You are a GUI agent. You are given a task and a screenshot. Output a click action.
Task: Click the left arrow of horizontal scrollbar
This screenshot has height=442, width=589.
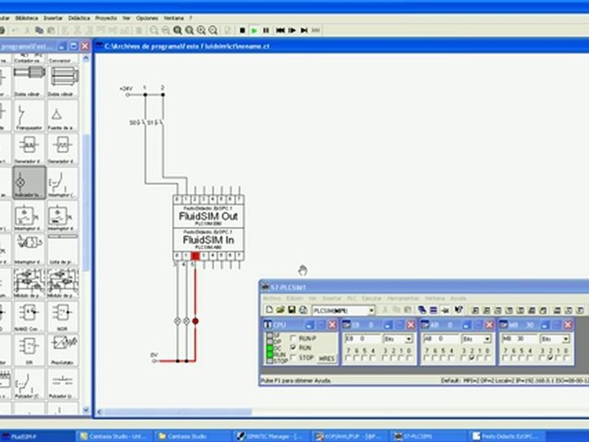tap(99, 412)
